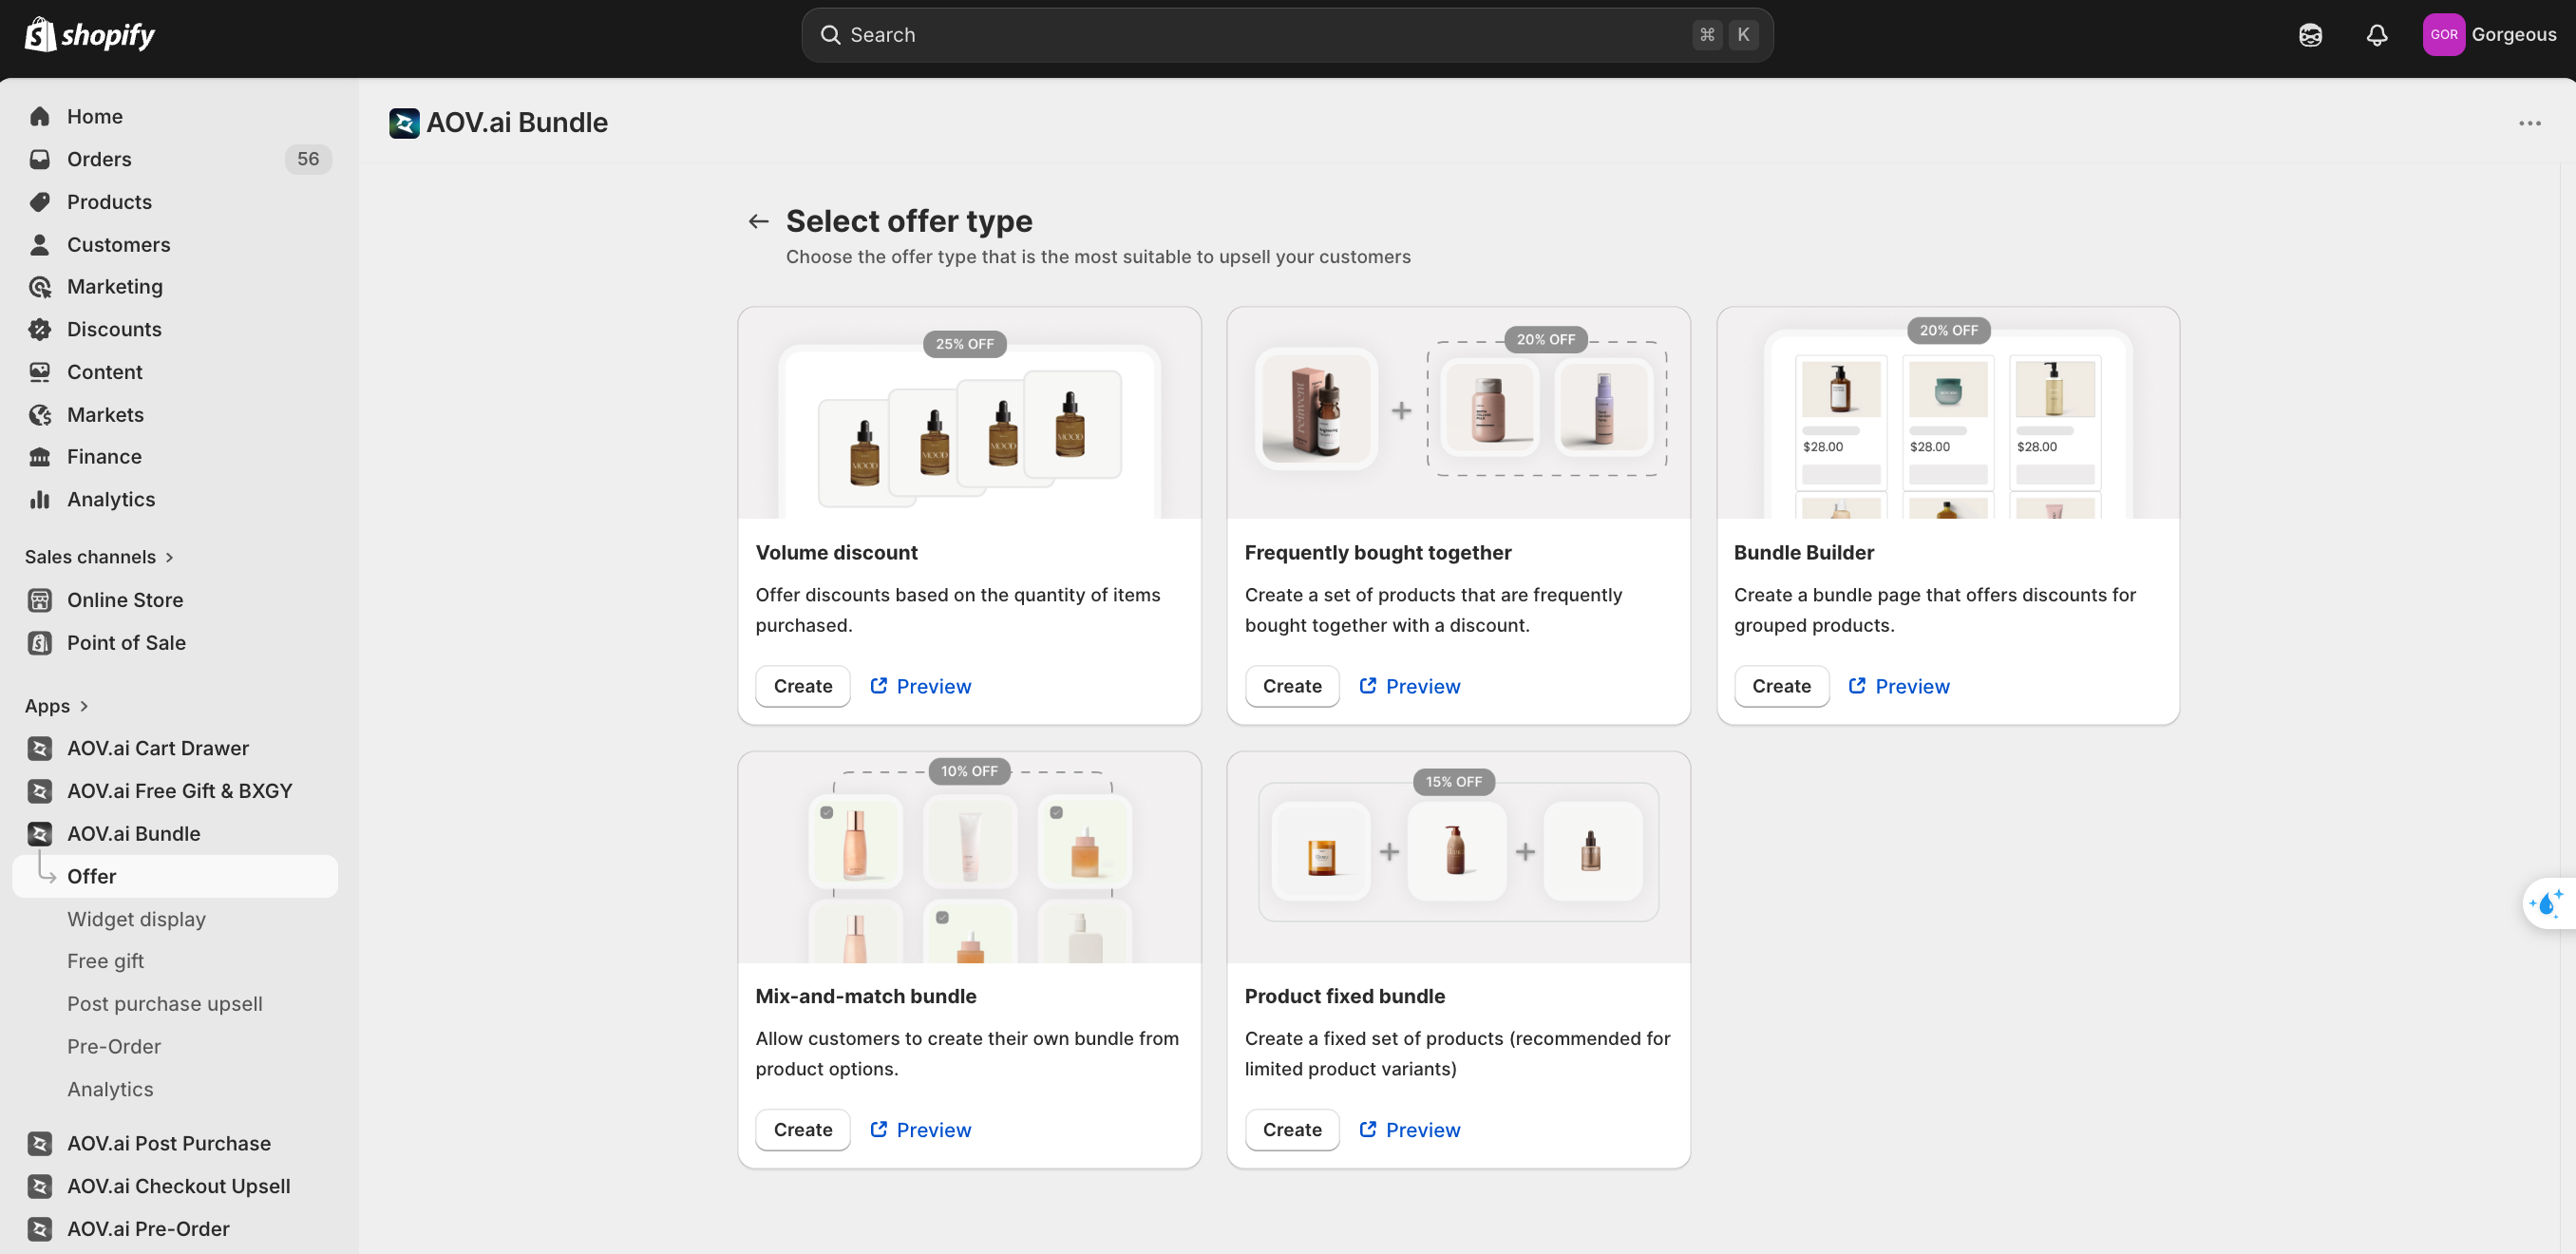Click the Bundle Builder illustration
Screen dimensions: 2576x1254
click(x=1948, y=413)
